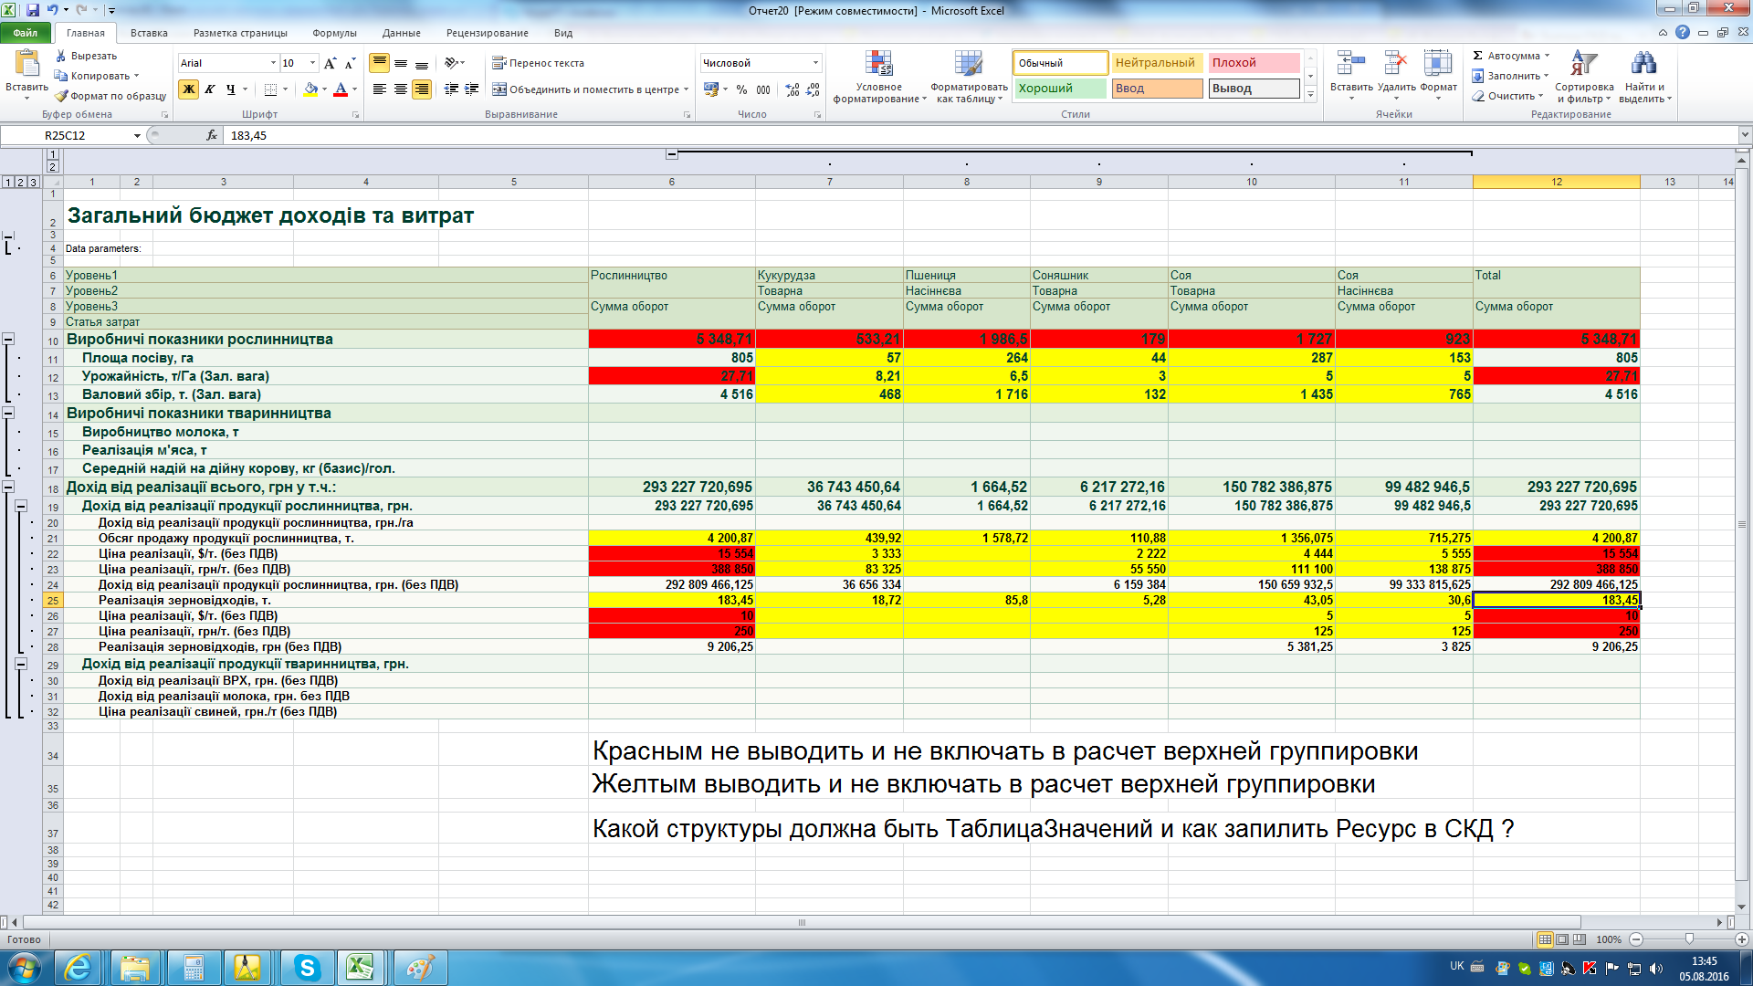Click Copy (Копировать) button
The width and height of the screenshot is (1753, 986).
point(95,76)
